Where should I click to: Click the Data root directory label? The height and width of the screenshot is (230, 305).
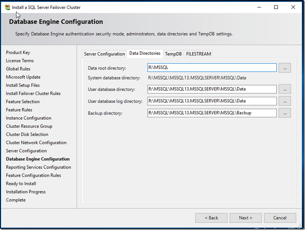click(107, 68)
